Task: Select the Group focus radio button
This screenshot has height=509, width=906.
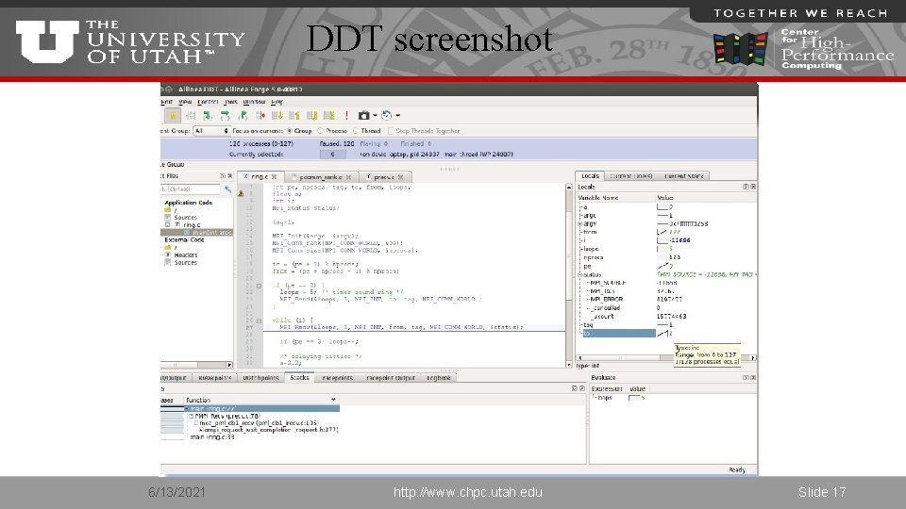Action: click(290, 131)
